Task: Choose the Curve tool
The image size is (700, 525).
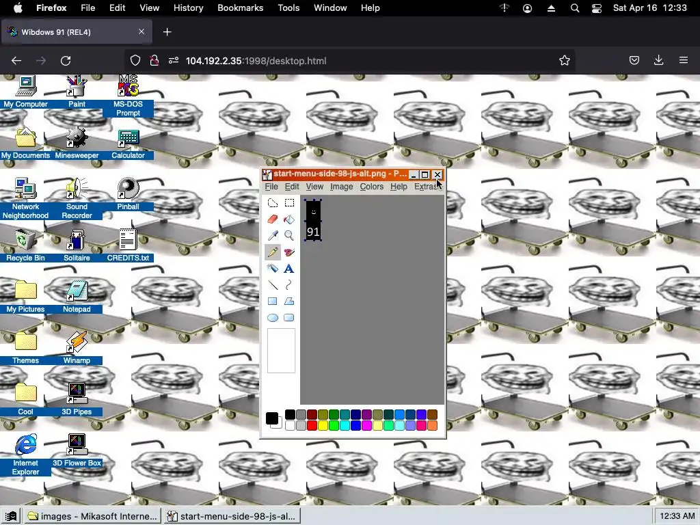Action: (289, 285)
